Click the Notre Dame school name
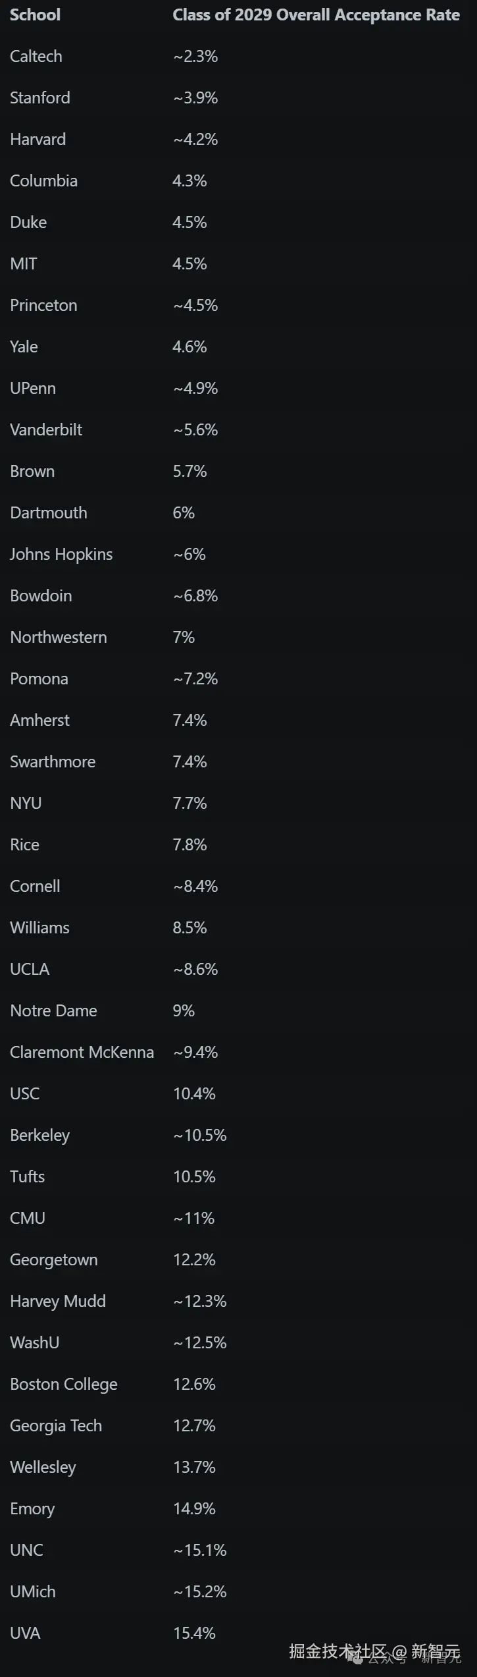 (53, 1010)
